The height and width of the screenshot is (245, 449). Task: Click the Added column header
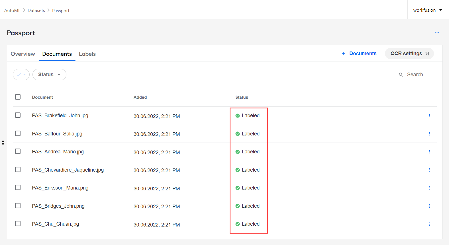coord(140,97)
